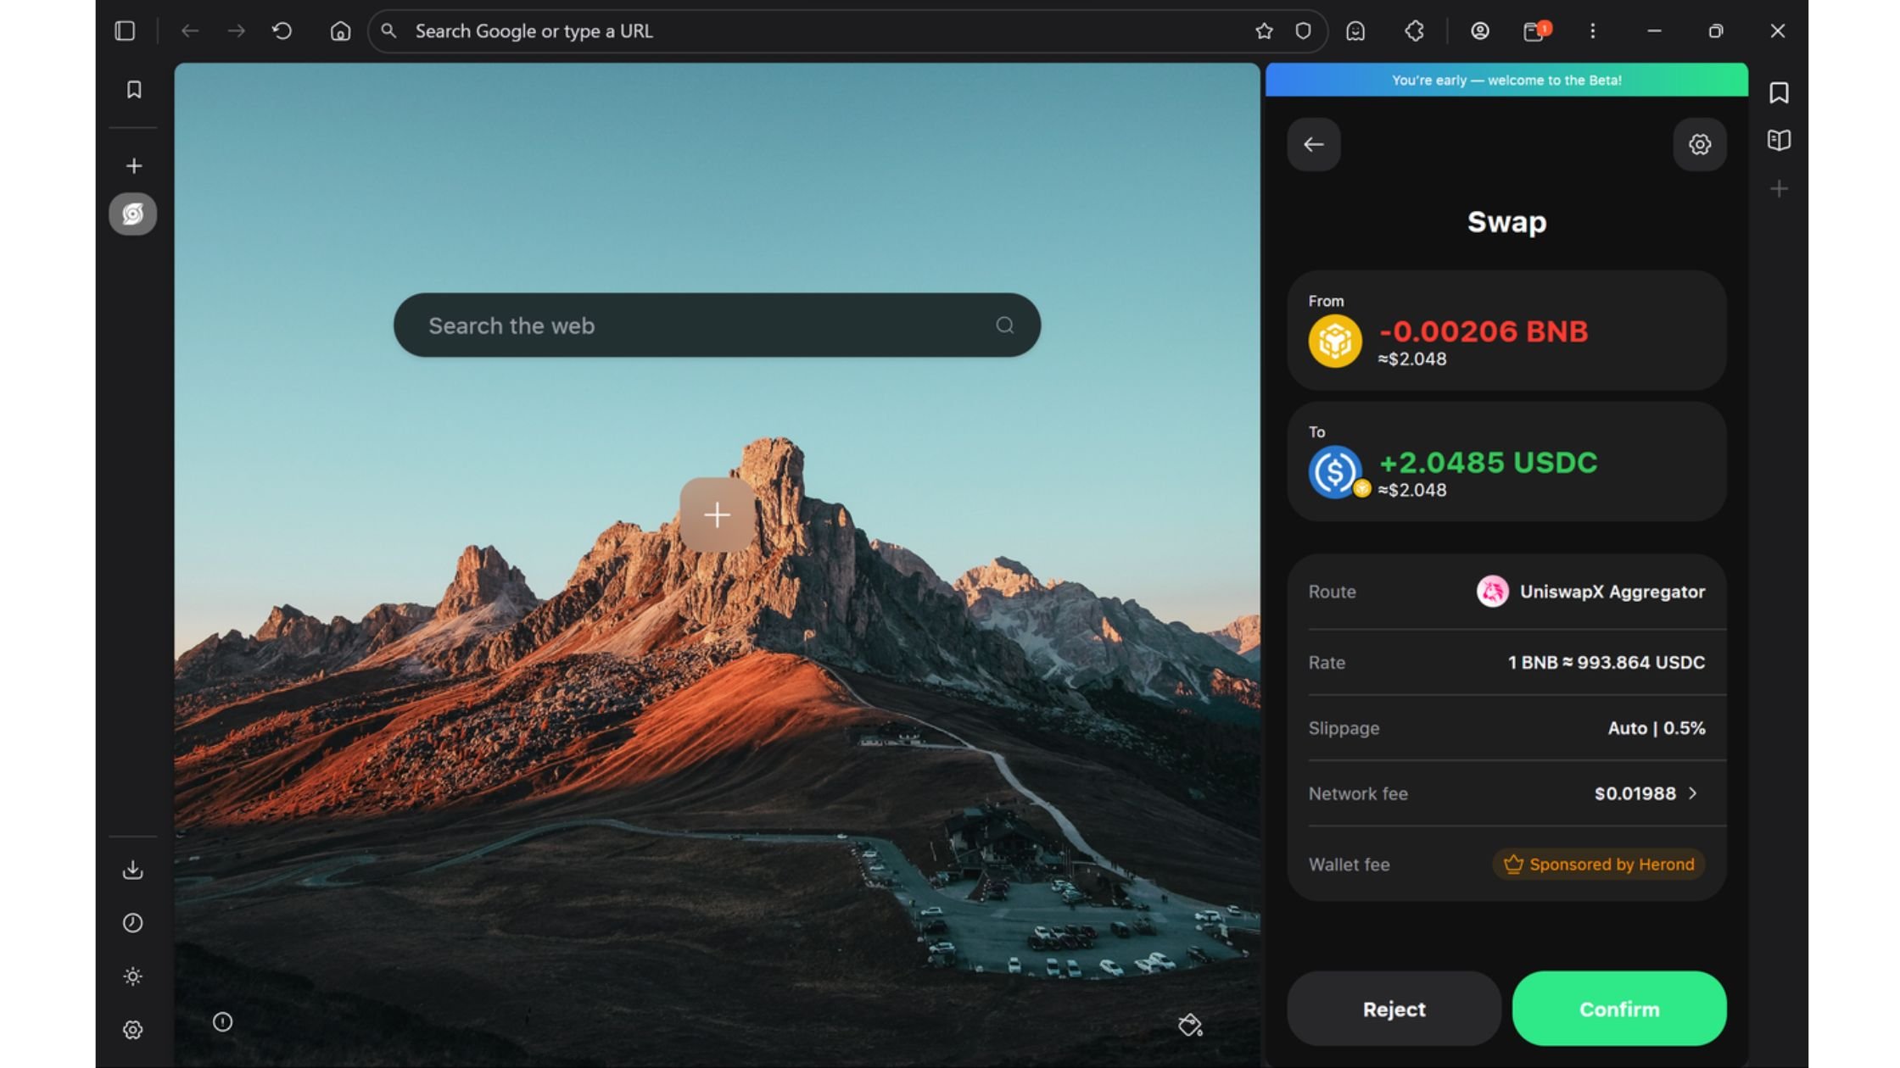This screenshot has width=1900, height=1068.
Task: Toggle the sidebar panel icon at top-left
Action: (x=125, y=31)
